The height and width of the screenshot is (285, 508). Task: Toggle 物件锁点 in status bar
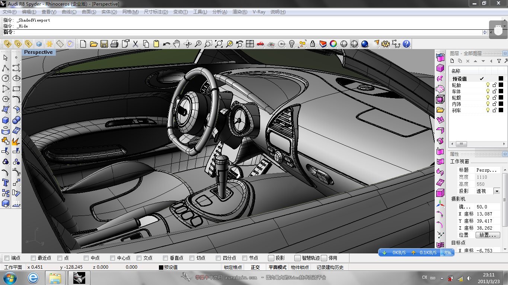pos(300,267)
